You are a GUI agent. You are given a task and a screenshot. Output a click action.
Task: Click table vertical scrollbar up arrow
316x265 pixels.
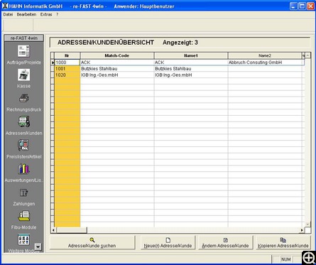click(x=307, y=55)
